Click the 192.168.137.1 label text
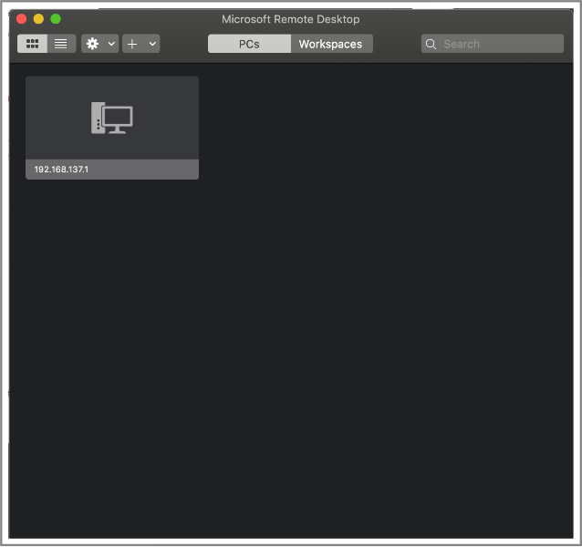 coord(62,170)
